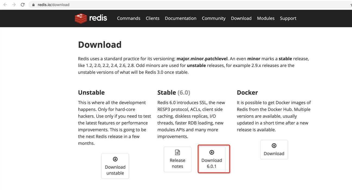Click the Download 6.0.1 button
The image size is (352, 190).
point(212,159)
